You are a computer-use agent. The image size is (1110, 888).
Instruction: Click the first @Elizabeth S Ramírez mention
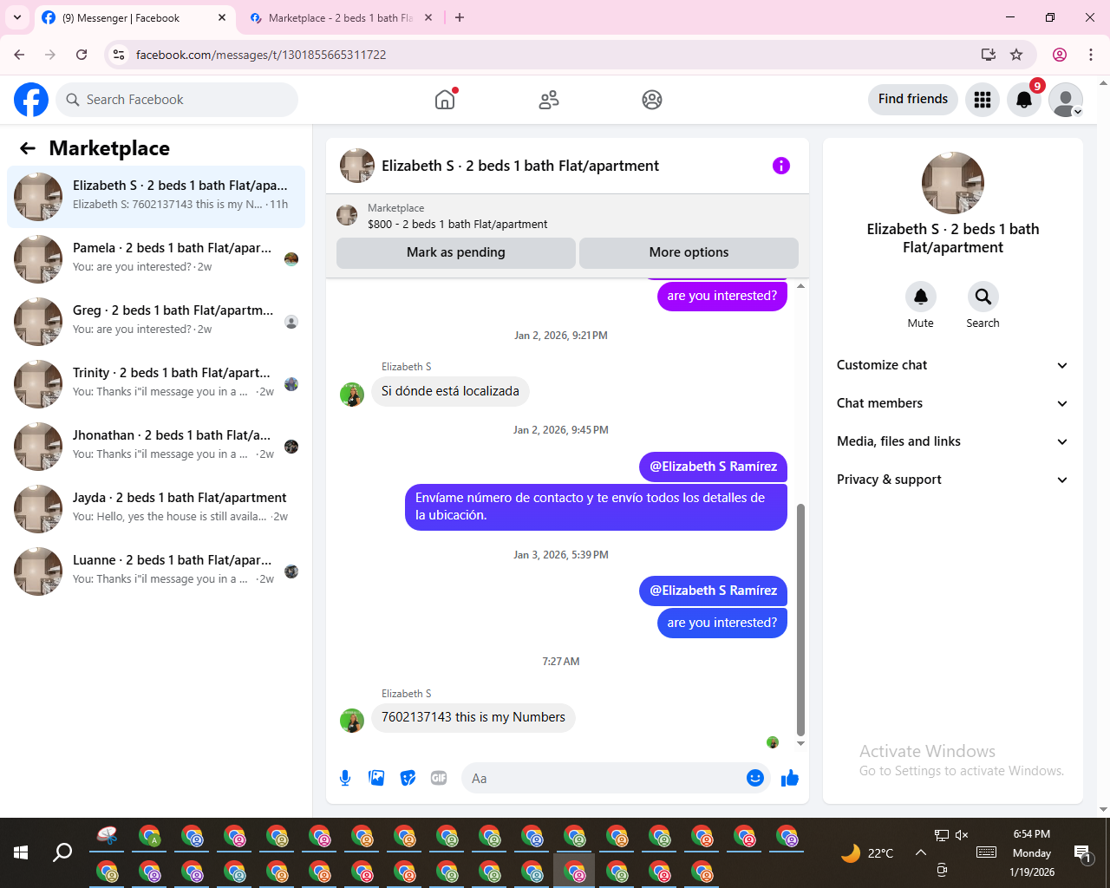click(x=714, y=467)
